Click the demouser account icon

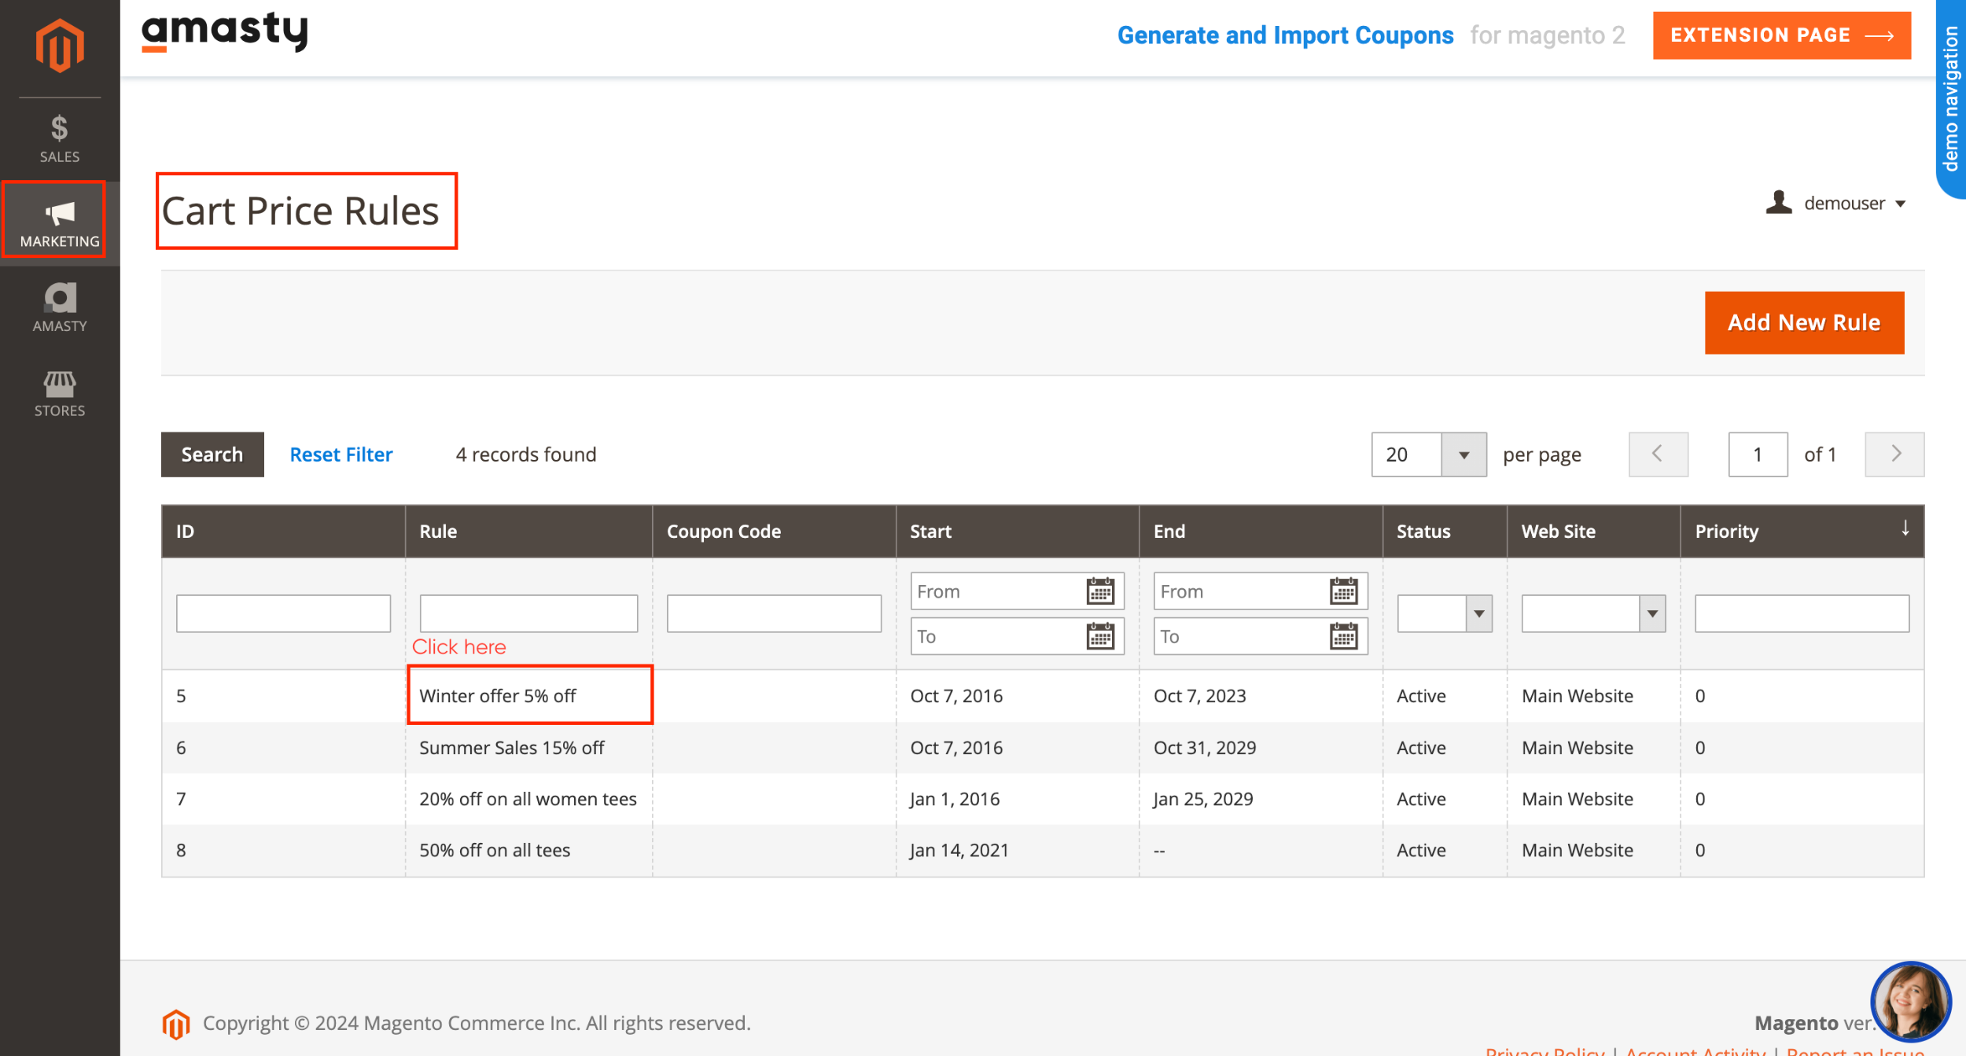point(1777,203)
